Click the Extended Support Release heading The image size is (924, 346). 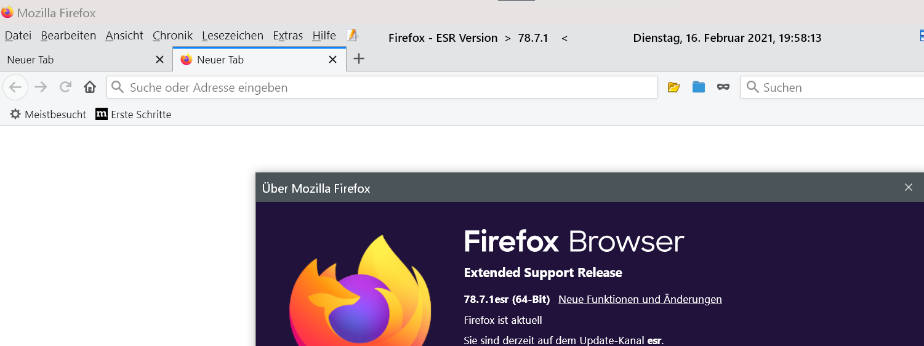543,273
